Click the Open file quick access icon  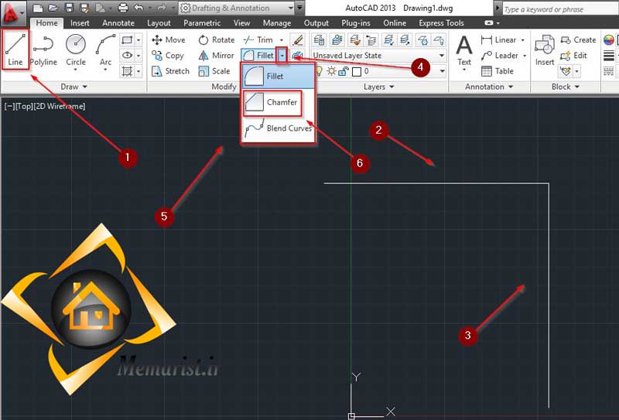[53, 8]
